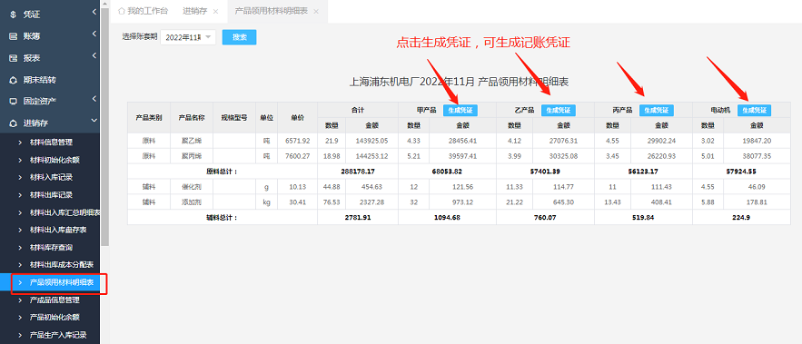The image size is (802, 344).
Task: Open 材料入库记录 in sidebar
Action: coord(50,177)
